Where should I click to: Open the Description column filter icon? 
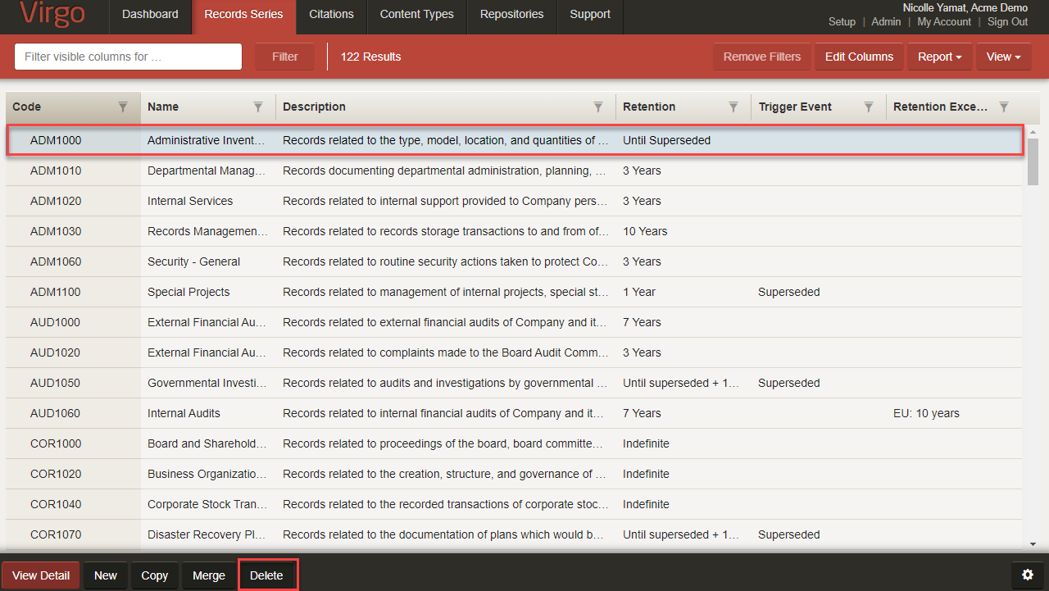point(598,107)
